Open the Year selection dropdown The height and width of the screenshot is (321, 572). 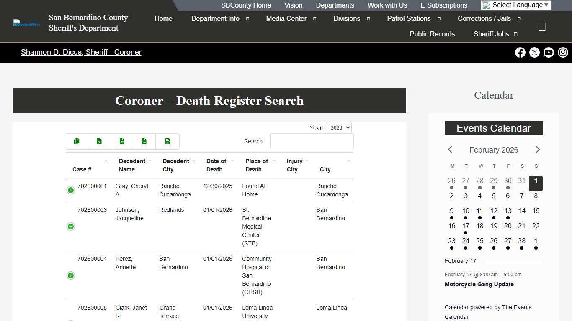[339, 127]
